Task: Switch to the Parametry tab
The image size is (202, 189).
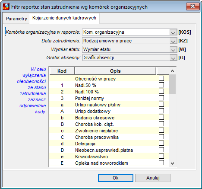Action: pyautogui.click(x=16, y=19)
